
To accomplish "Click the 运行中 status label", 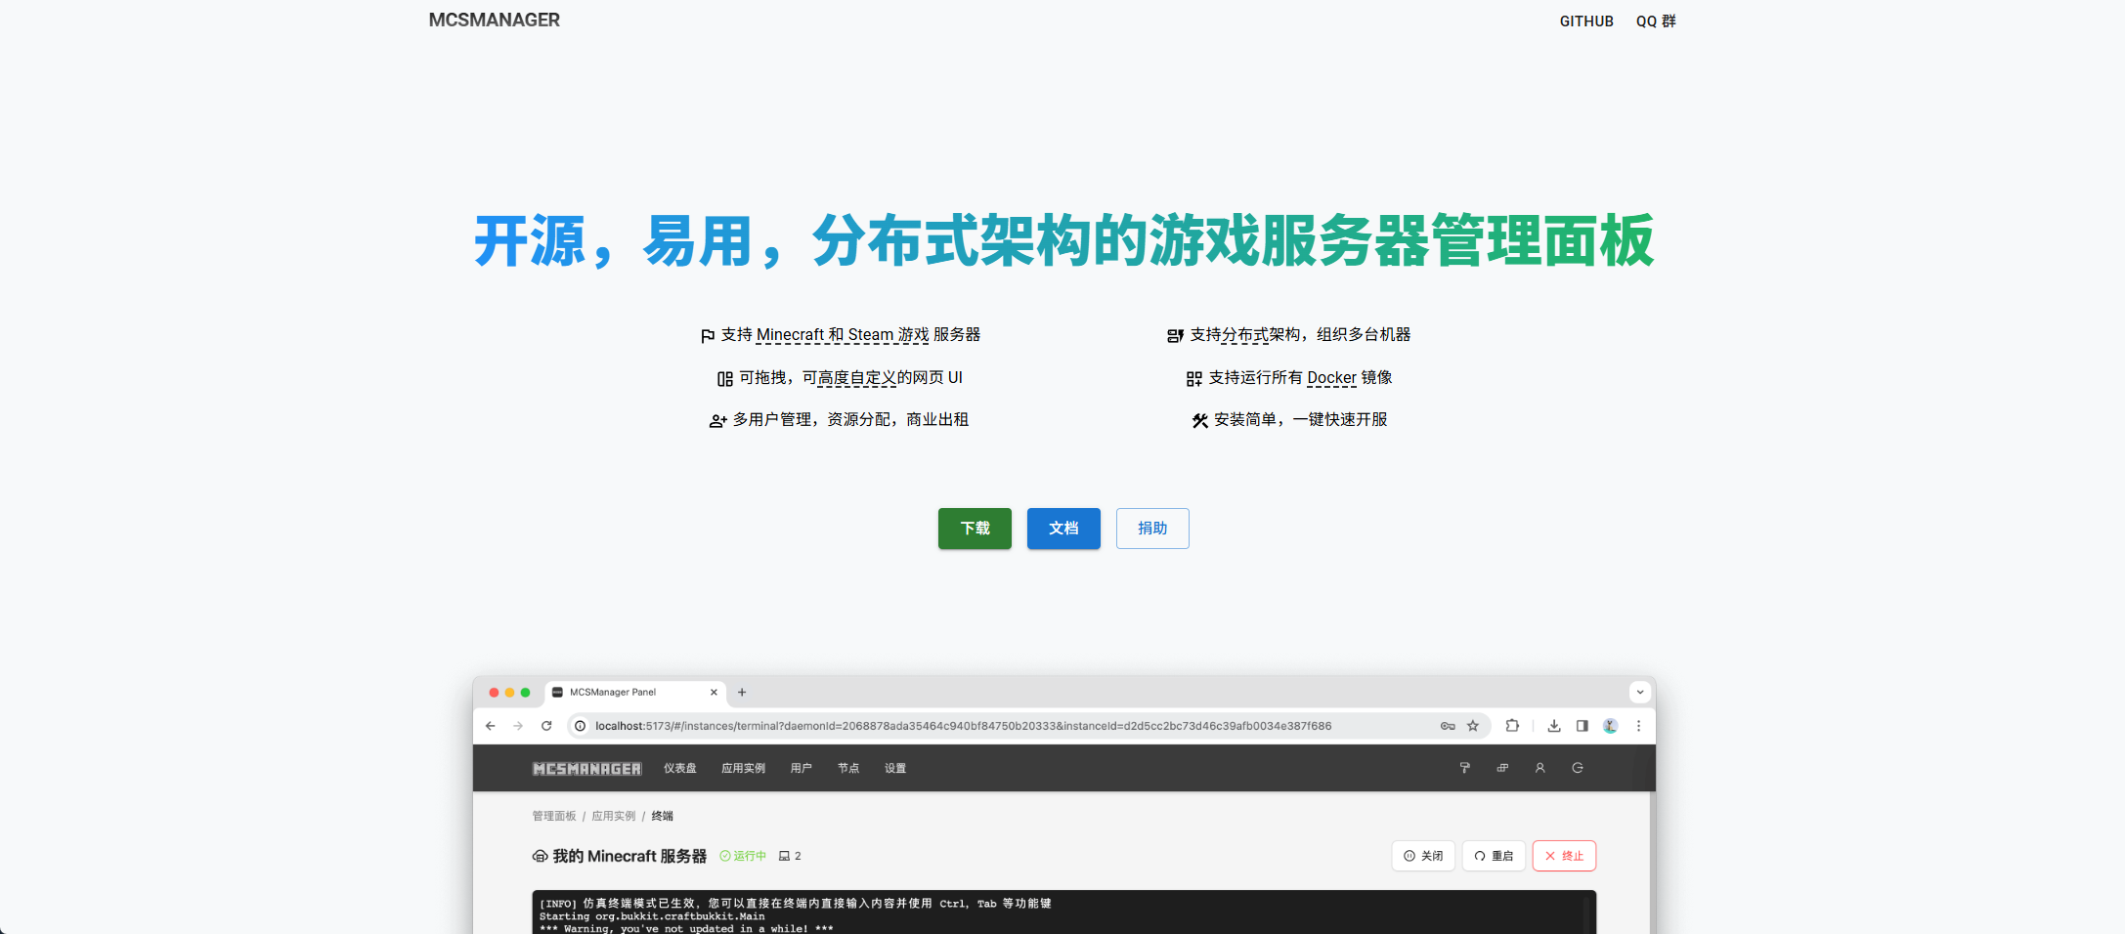I will click(x=743, y=856).
